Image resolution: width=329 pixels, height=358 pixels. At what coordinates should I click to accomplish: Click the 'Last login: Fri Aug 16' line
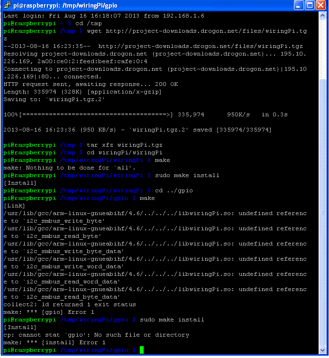coord(104,16)
